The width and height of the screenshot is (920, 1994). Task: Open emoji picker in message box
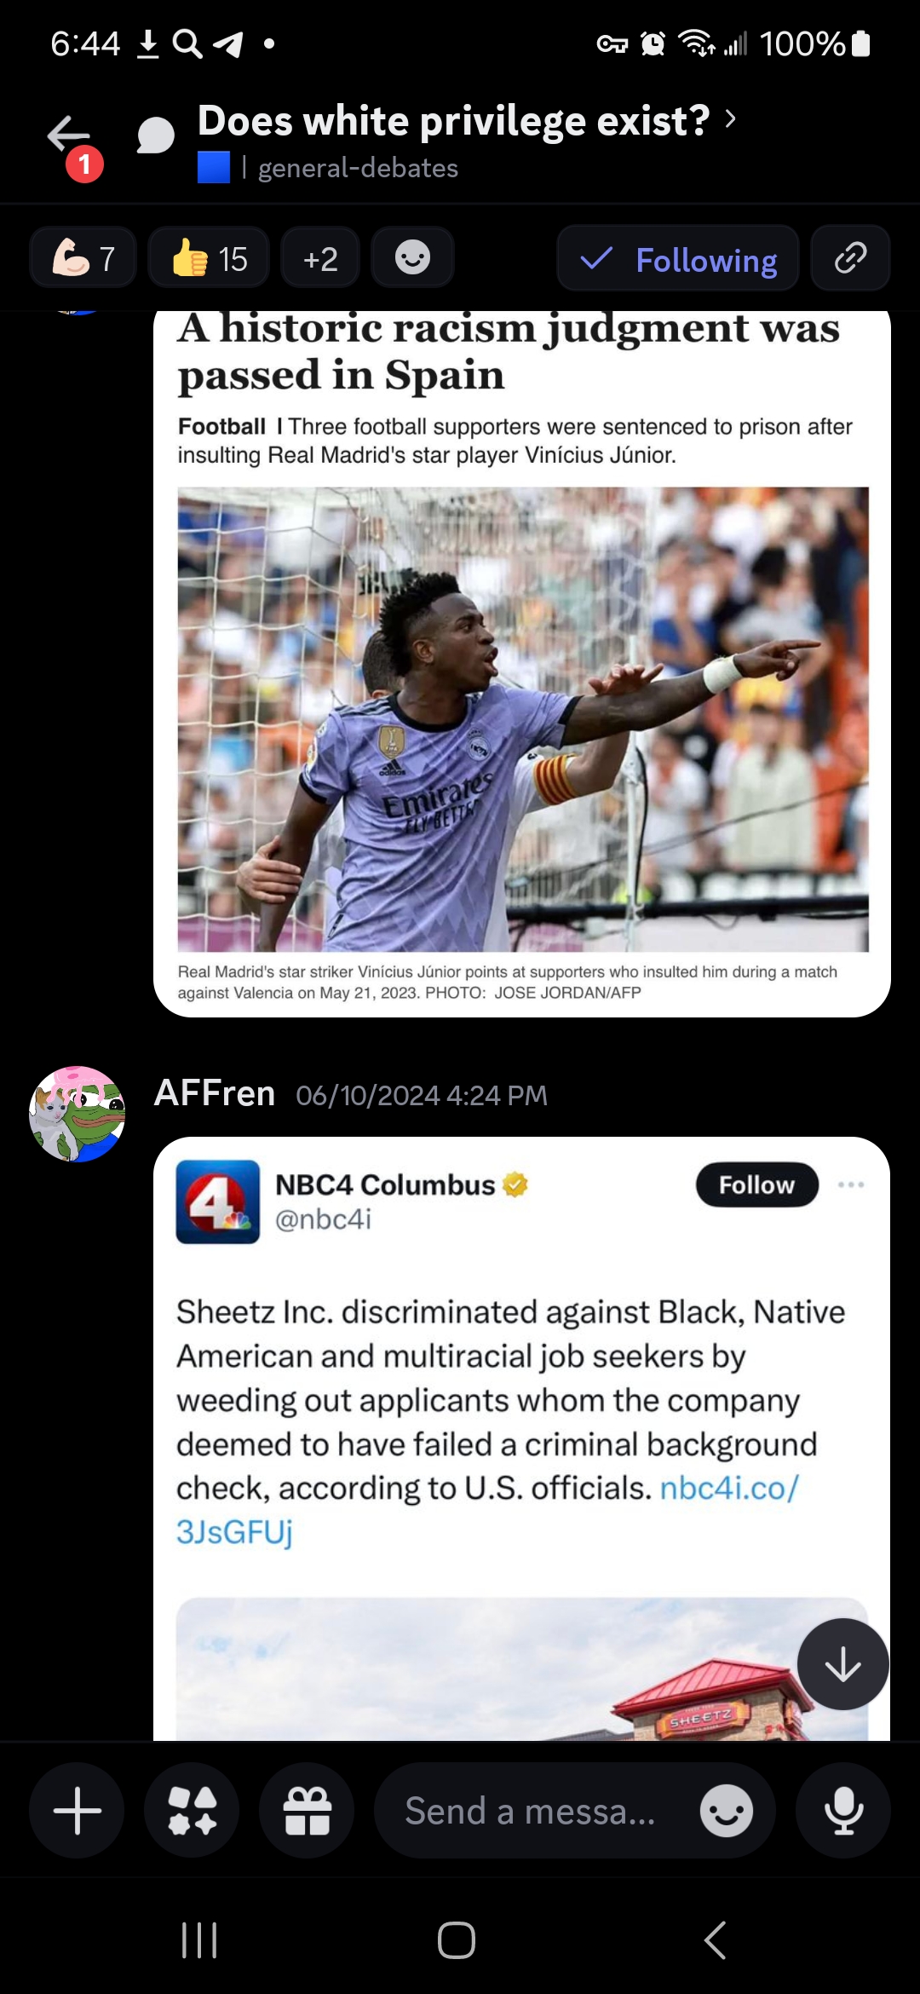pos(727,1811)
